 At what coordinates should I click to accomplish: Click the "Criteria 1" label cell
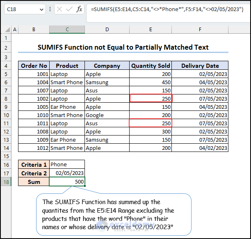click(x=34, y=164)
